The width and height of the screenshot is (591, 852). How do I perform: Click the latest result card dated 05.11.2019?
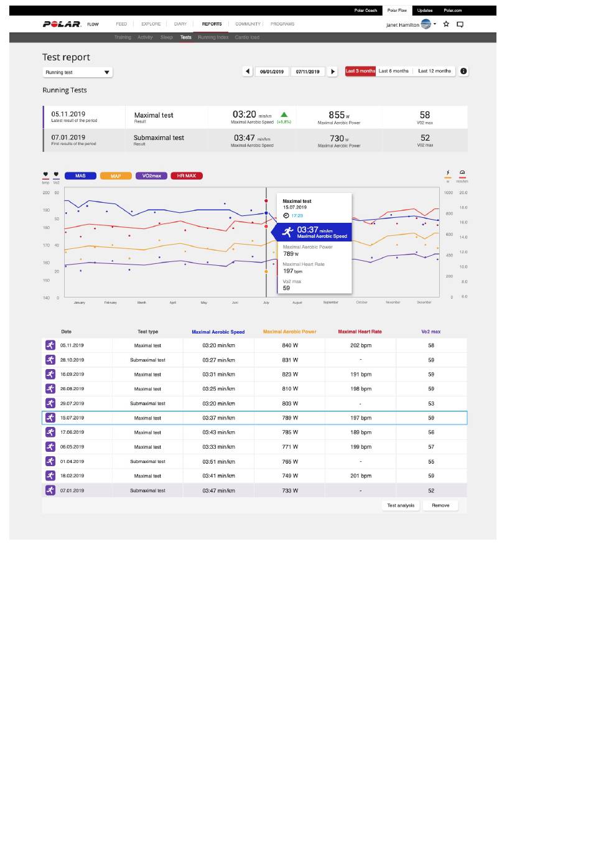pos(255,117)
